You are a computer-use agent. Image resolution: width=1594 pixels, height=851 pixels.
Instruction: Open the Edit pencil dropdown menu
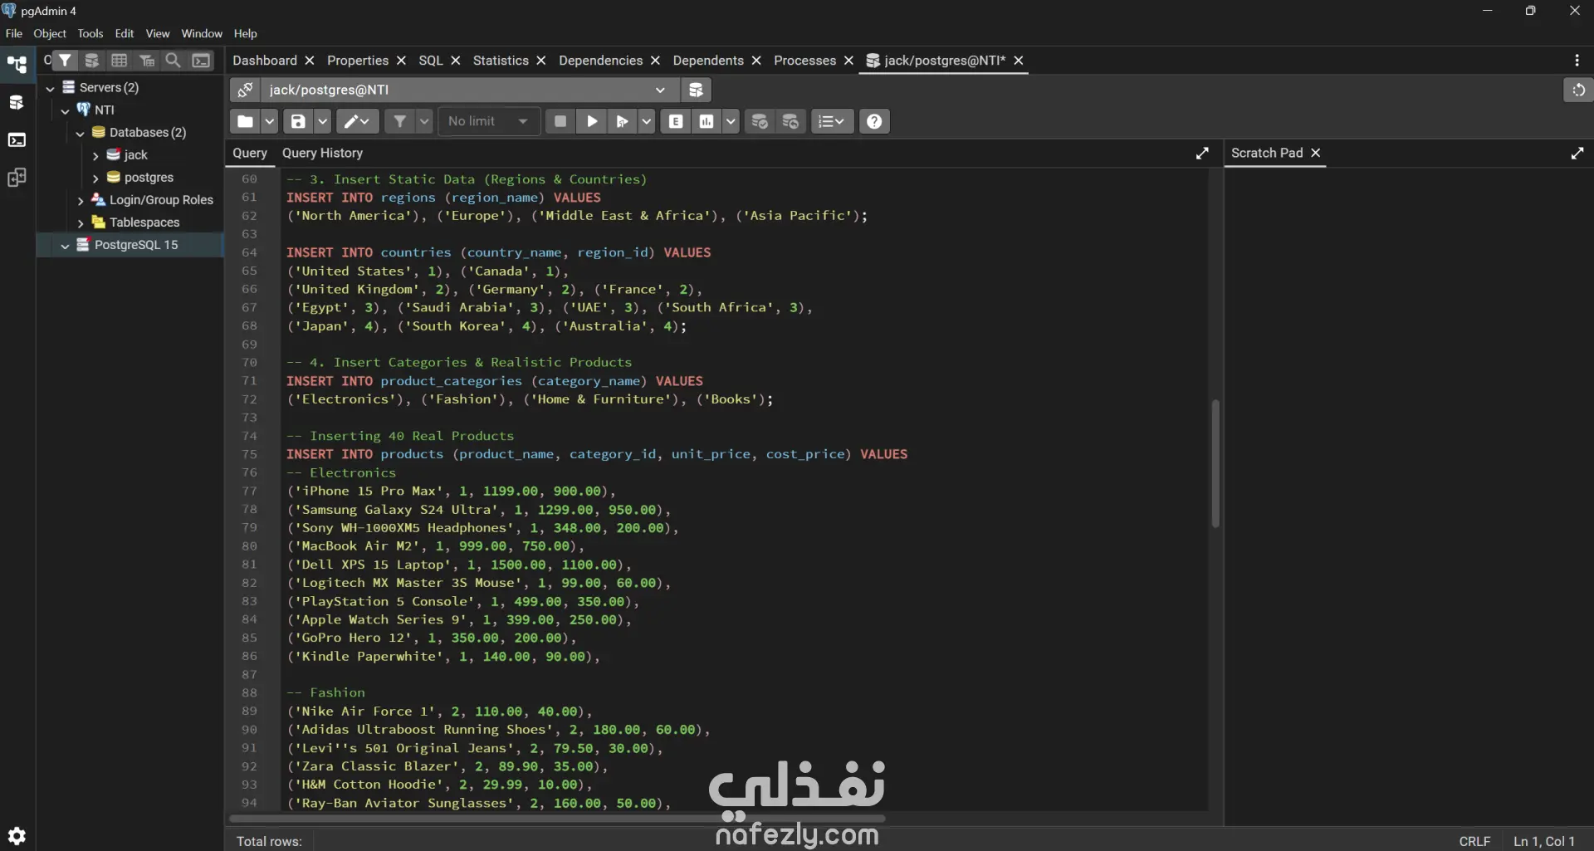pos(358,121)
